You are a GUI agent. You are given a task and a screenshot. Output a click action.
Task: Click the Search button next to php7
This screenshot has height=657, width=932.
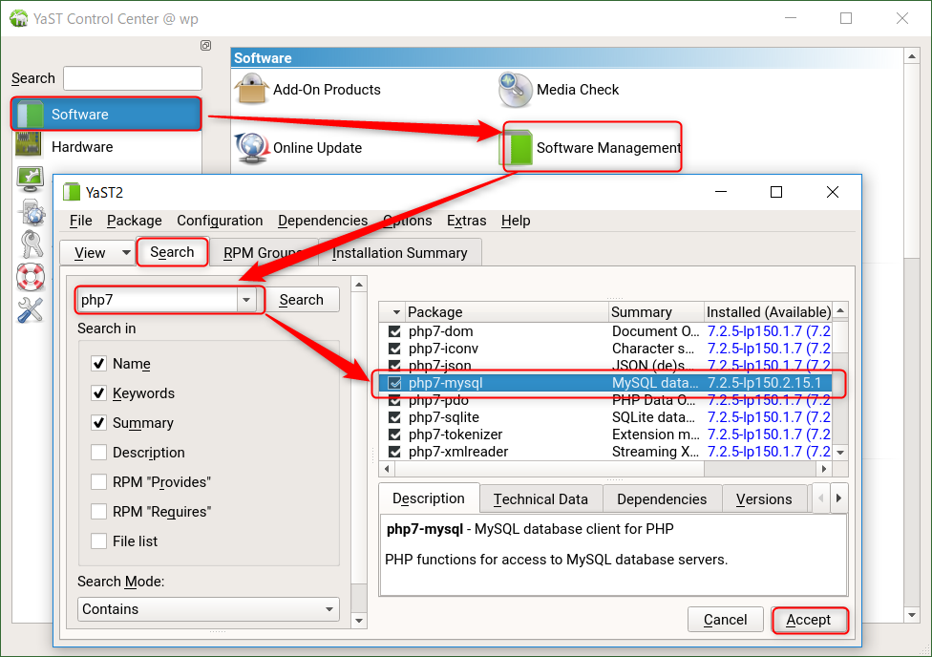pyautogui.click(x=302, y=300)
